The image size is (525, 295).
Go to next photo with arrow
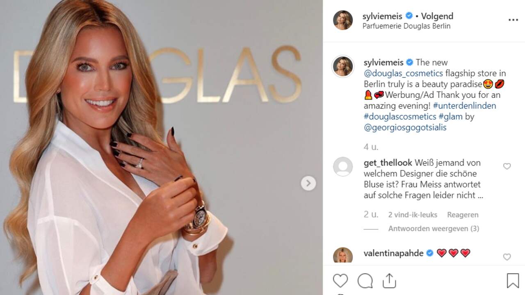click(x=308, y=183)
